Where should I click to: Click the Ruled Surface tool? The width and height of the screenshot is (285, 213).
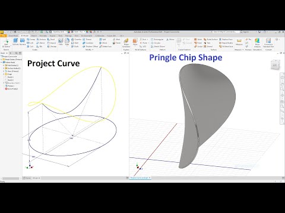(211, 40)
